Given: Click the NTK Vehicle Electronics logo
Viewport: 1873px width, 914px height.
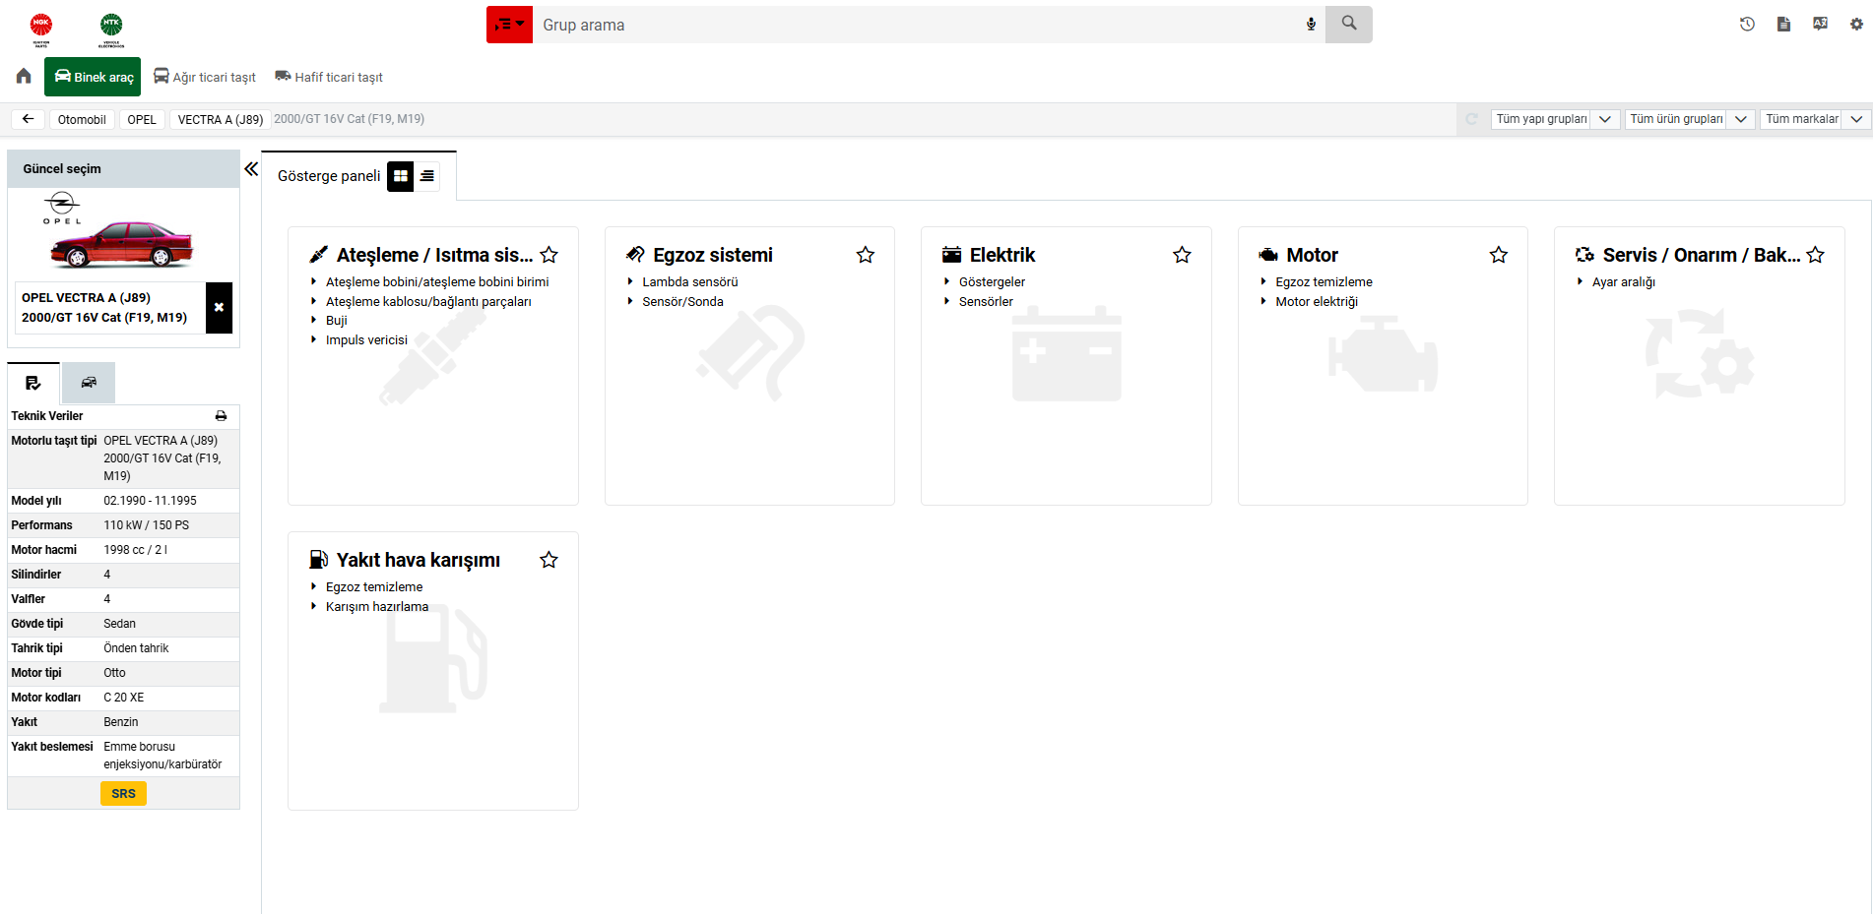Looking at the screenshot, I should [x=111, y=30].
